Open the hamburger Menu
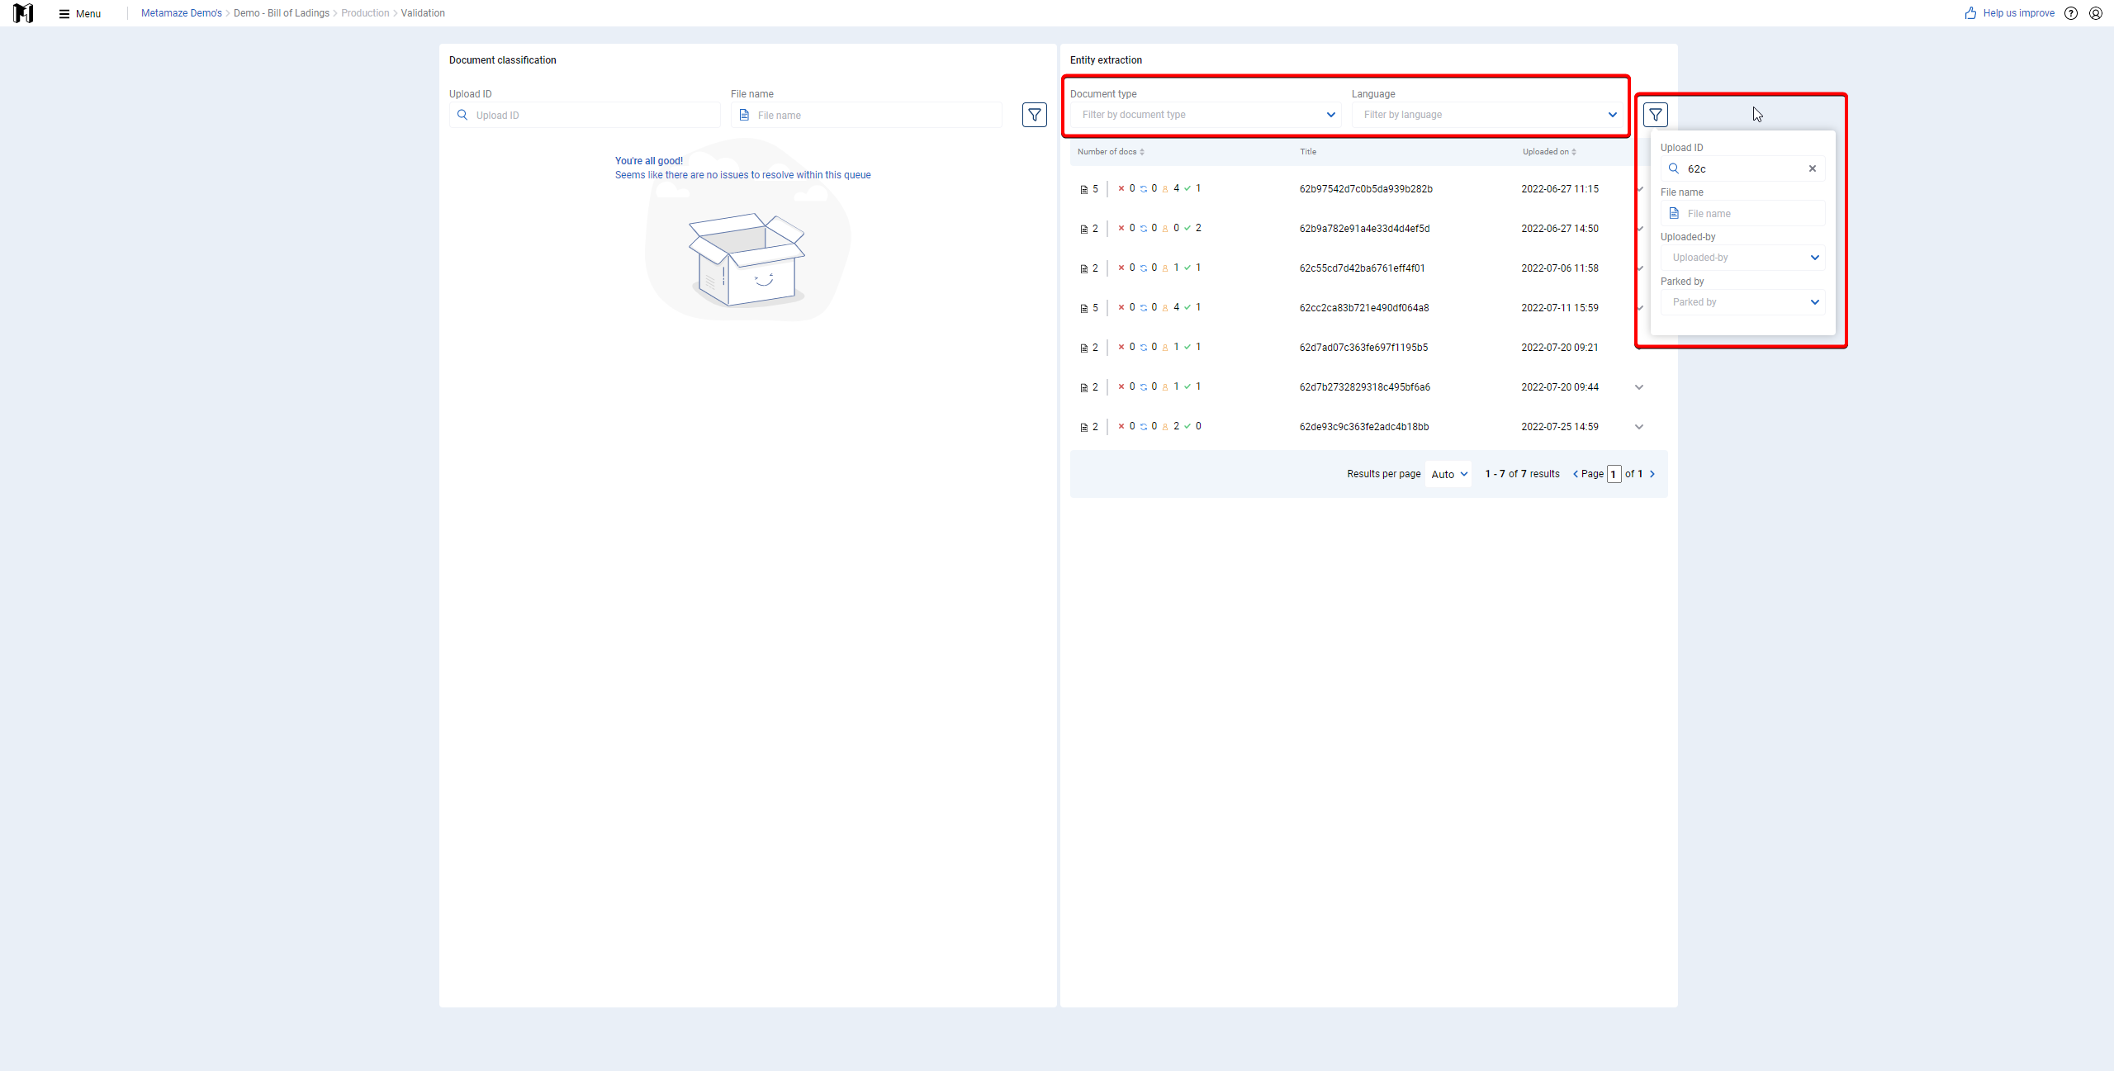The height and width of the screenshot is (1071, 2114). point(80,13)
